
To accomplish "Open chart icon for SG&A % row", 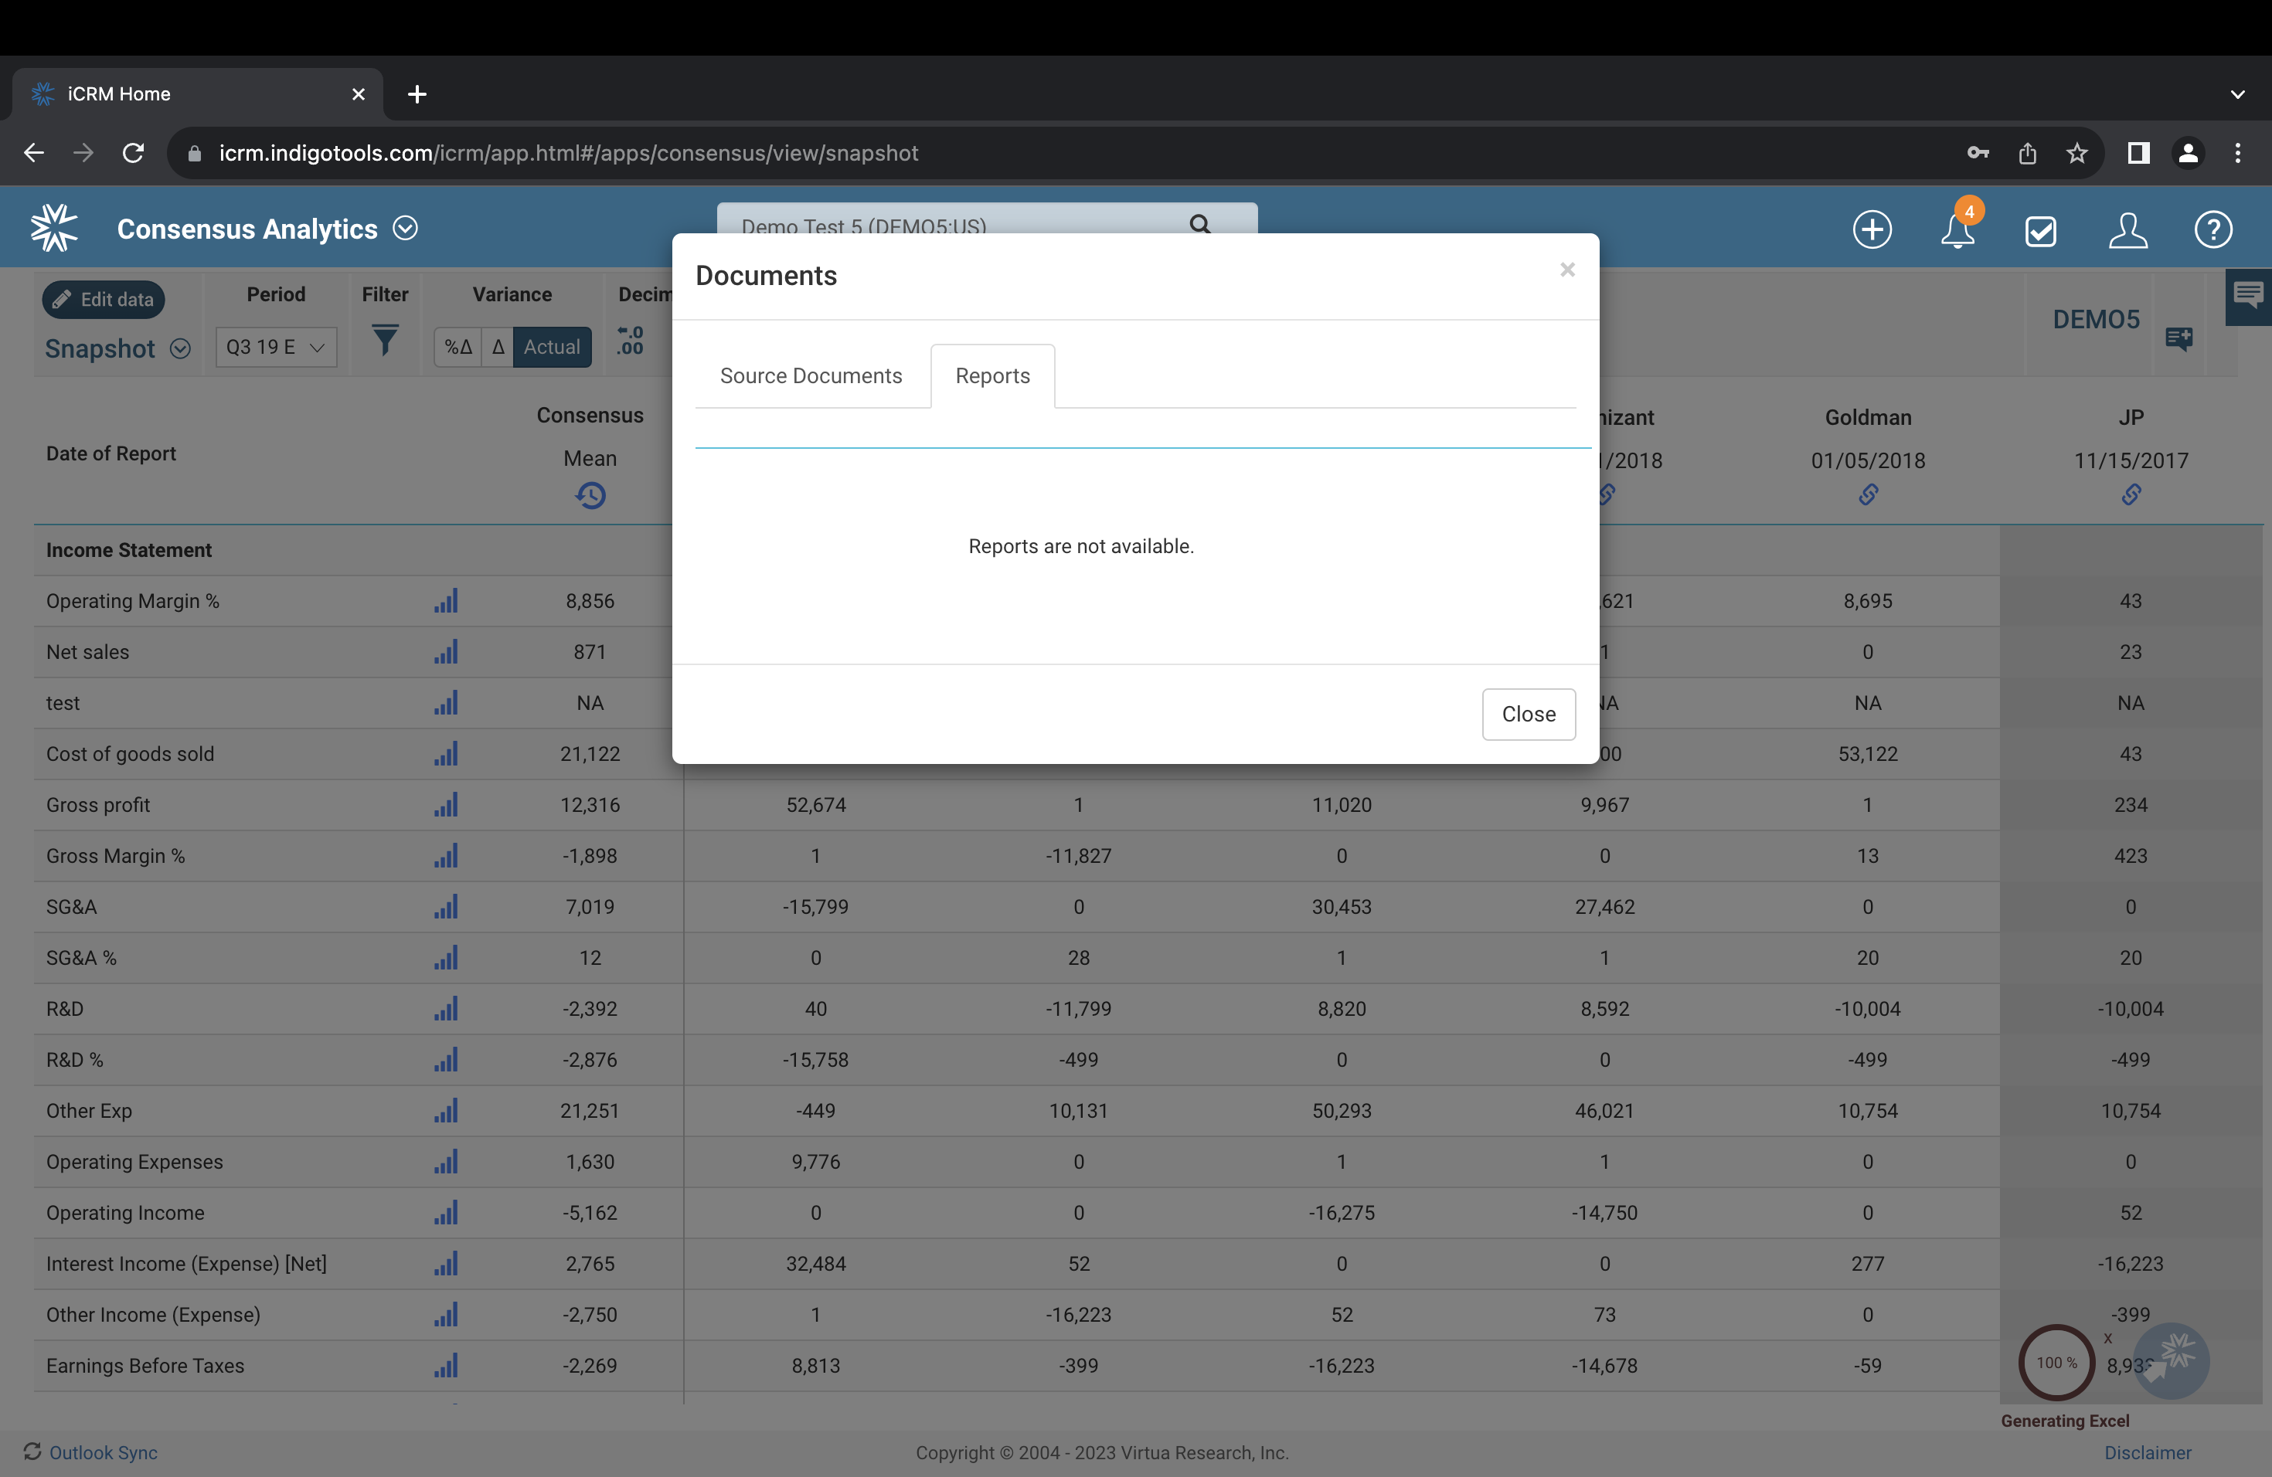I will pos(446,958).
